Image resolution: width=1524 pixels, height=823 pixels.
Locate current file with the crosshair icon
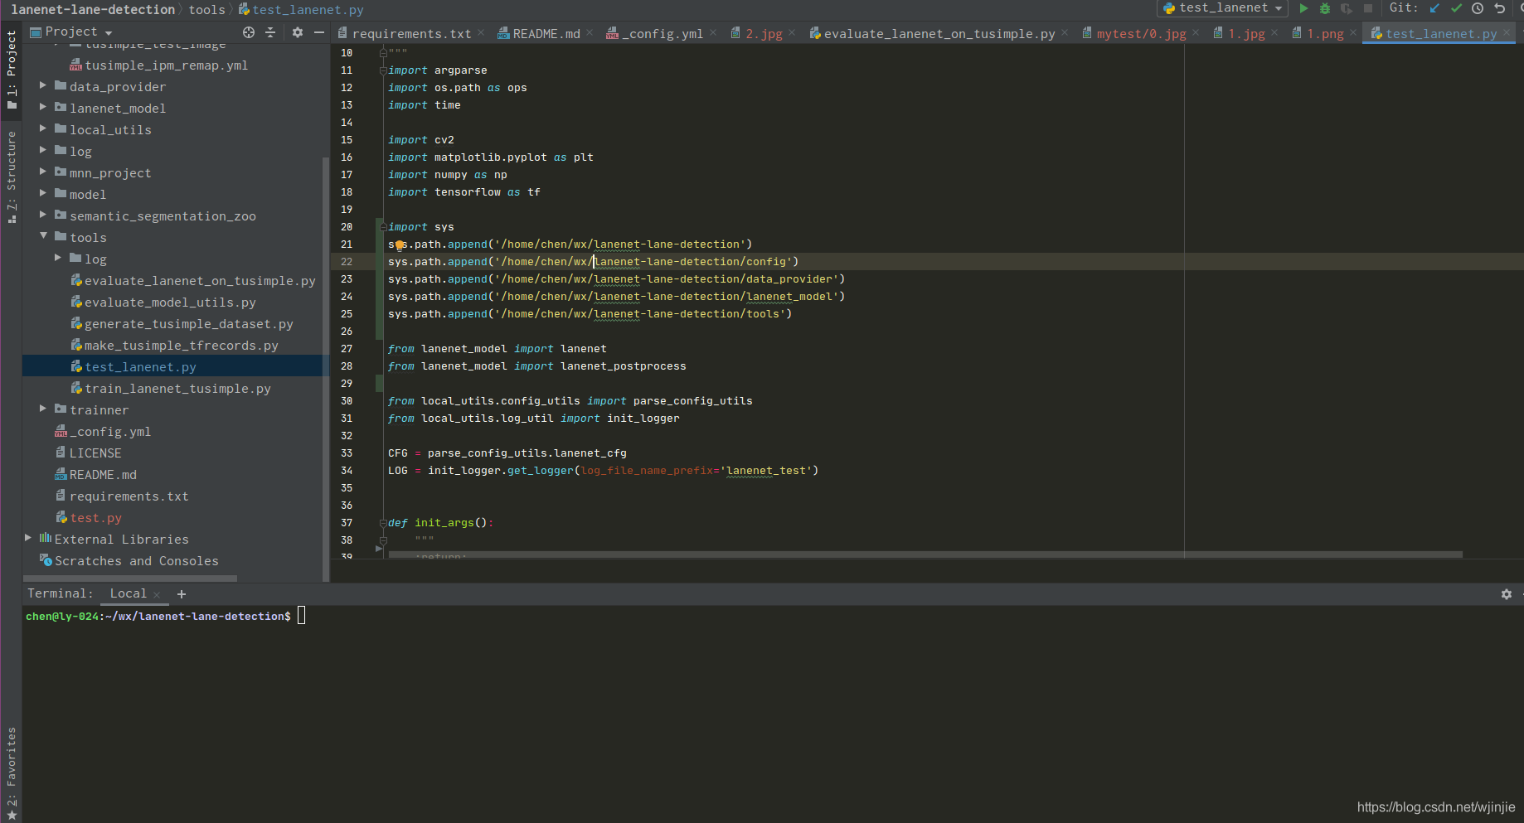tap(249, 32)
